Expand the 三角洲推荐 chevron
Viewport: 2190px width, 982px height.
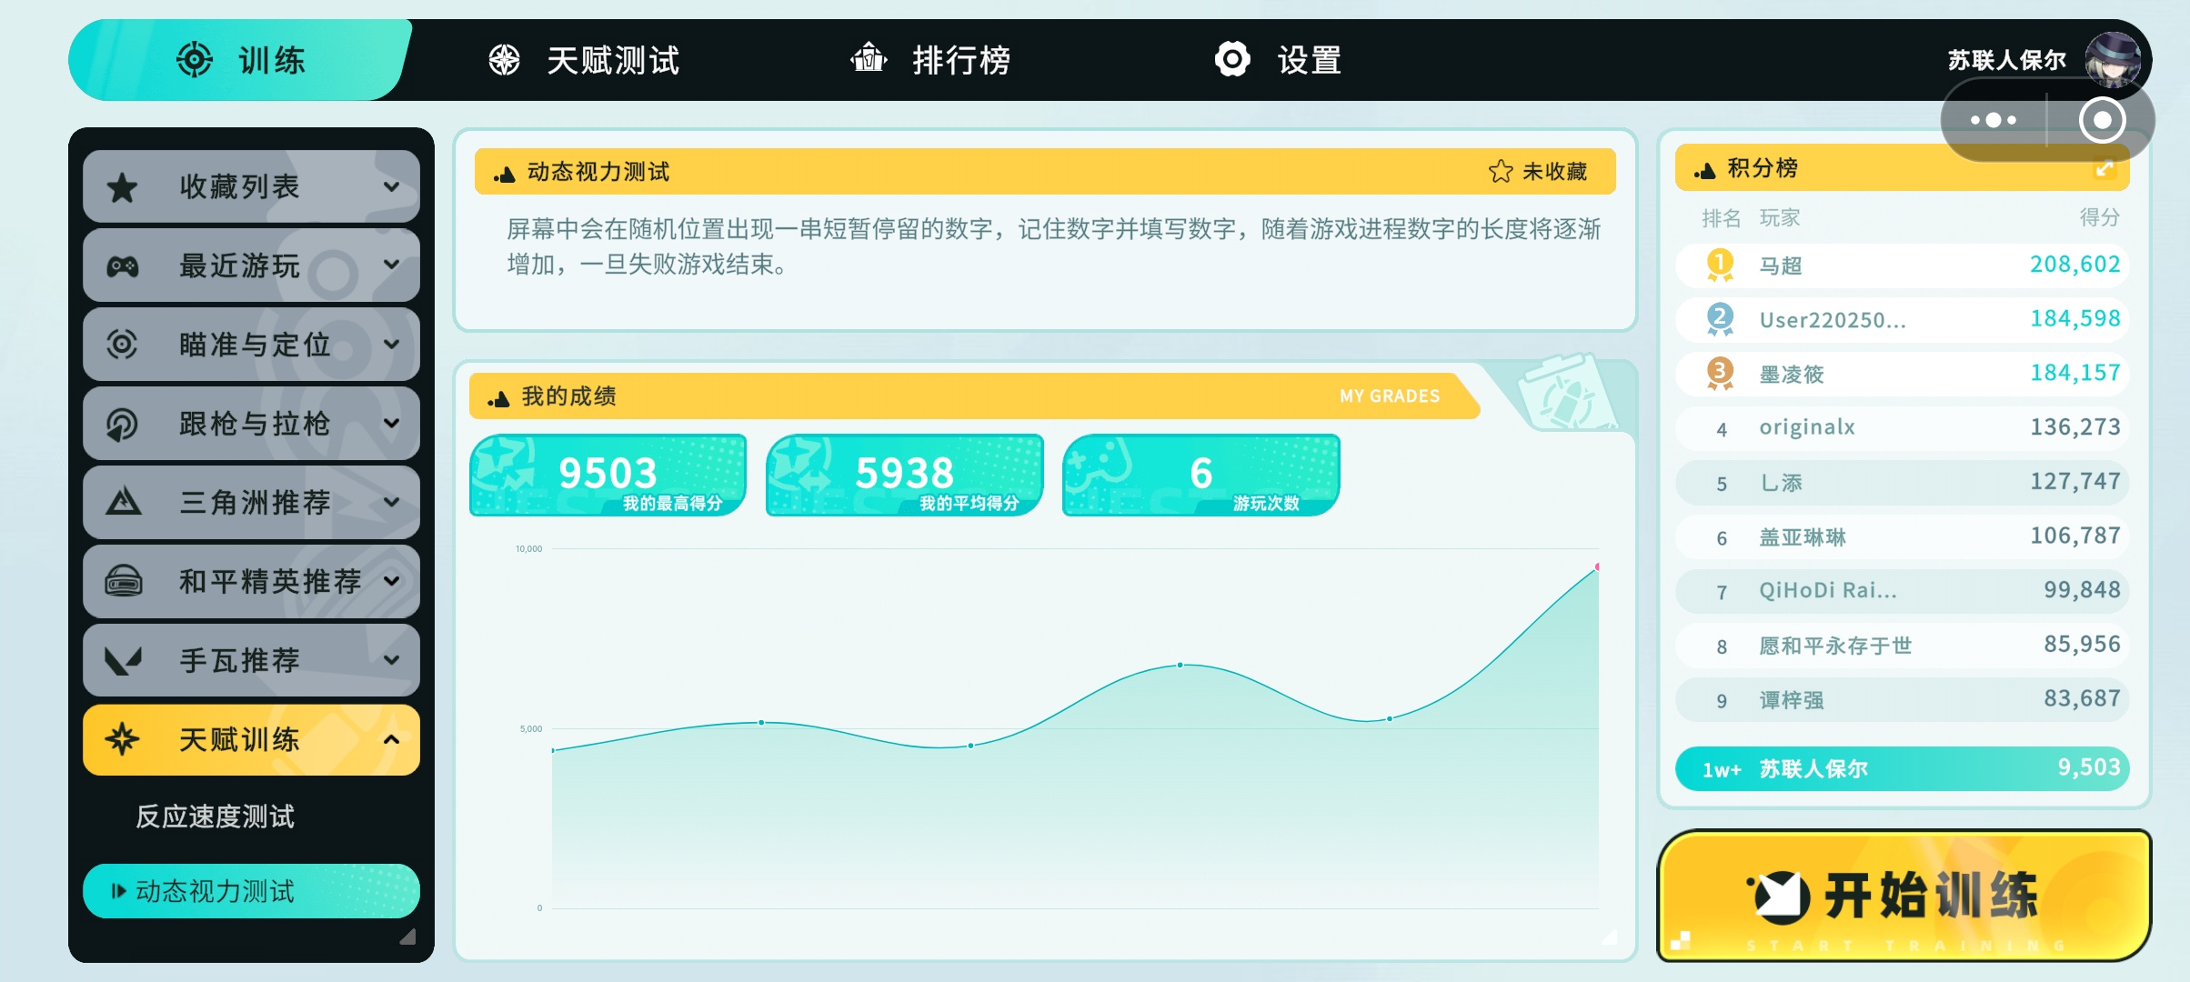point(392,502)
